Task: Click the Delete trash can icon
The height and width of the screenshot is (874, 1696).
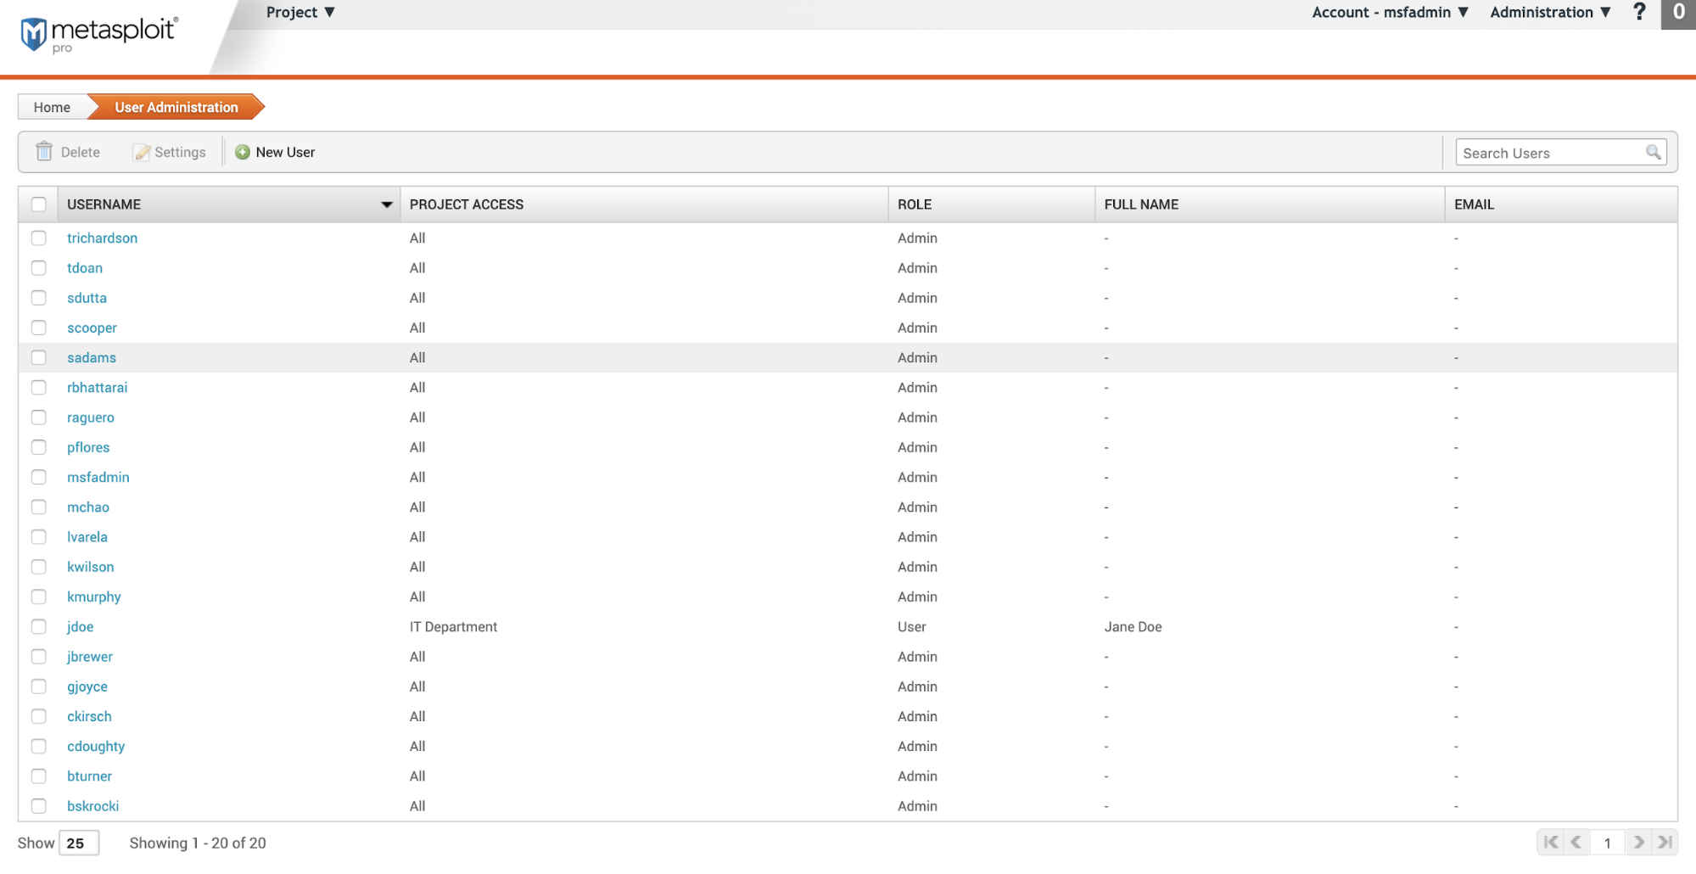Action: (44, 152)
